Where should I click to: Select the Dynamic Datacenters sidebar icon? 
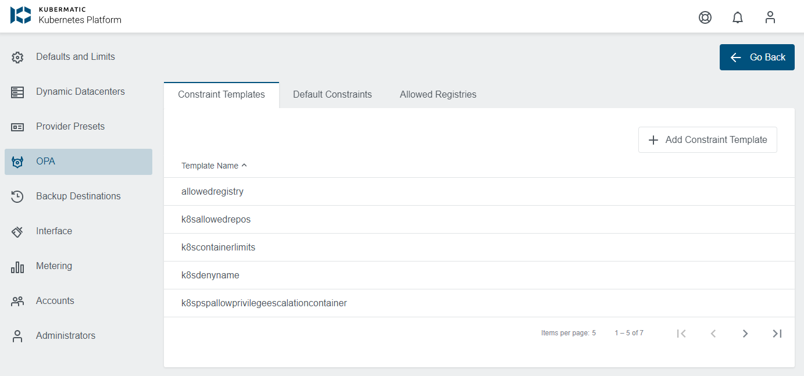click(x=17, y=91)
